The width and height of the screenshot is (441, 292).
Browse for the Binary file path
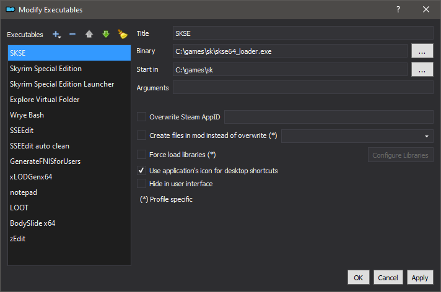(422, 51)
